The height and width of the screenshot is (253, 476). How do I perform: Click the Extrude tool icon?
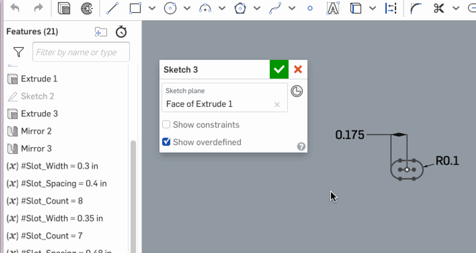(64, 8)
